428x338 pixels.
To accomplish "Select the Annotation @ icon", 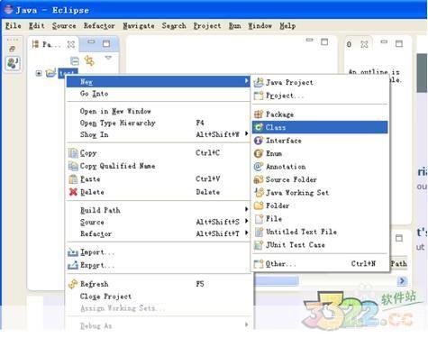I will [x=259, y=167].
